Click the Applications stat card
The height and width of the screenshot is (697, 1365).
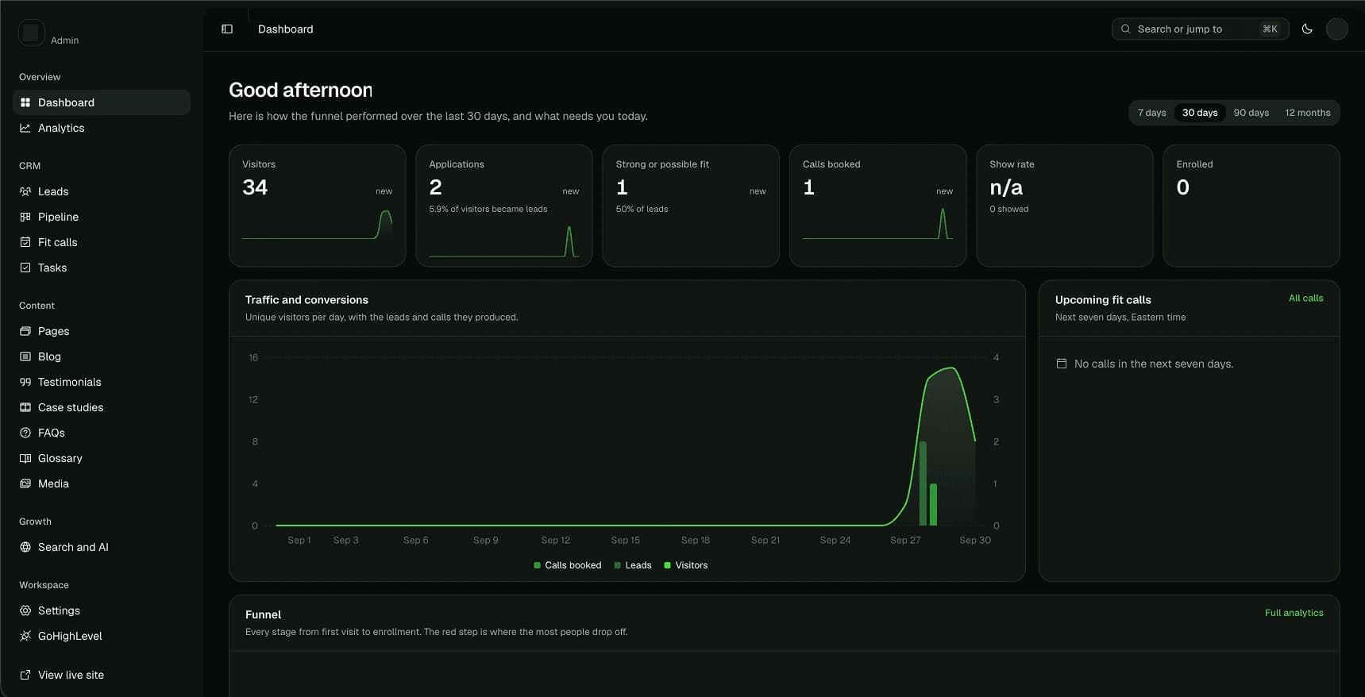[504, 206]
